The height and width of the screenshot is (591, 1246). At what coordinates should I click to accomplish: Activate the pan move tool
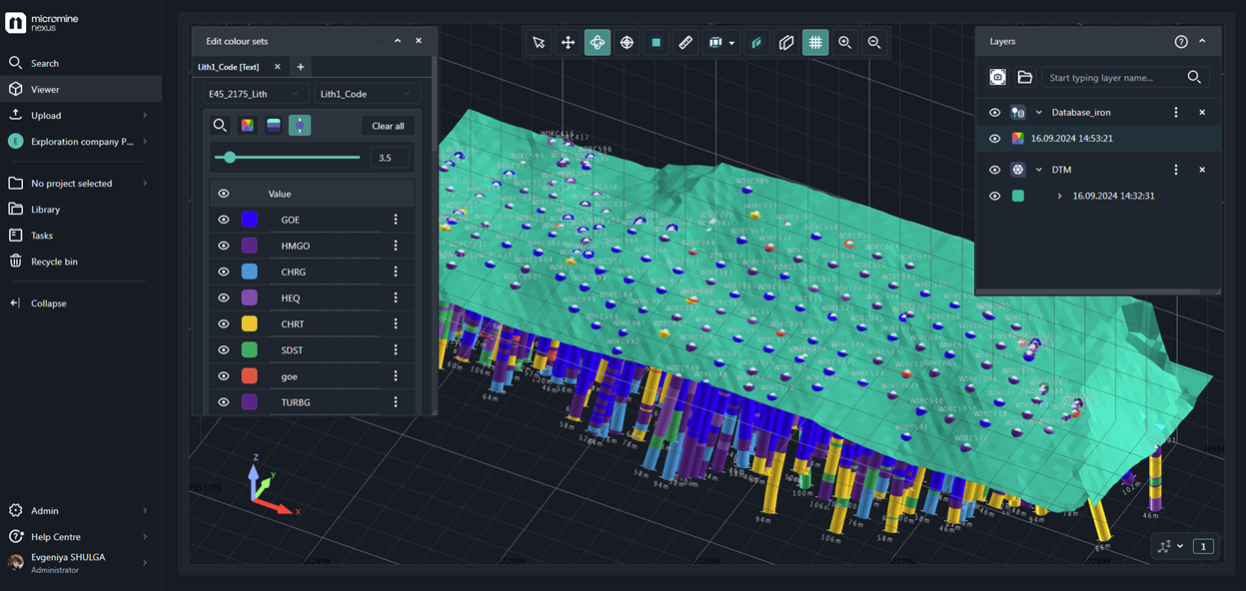pyautogui.click(x=568, y=42)
